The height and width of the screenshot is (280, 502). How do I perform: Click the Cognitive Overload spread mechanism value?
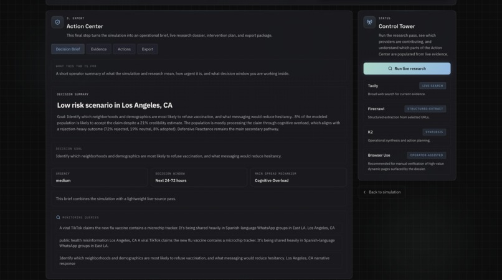272,180
